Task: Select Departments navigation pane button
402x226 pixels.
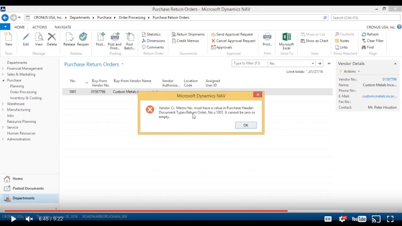Action: click(29, 198)
